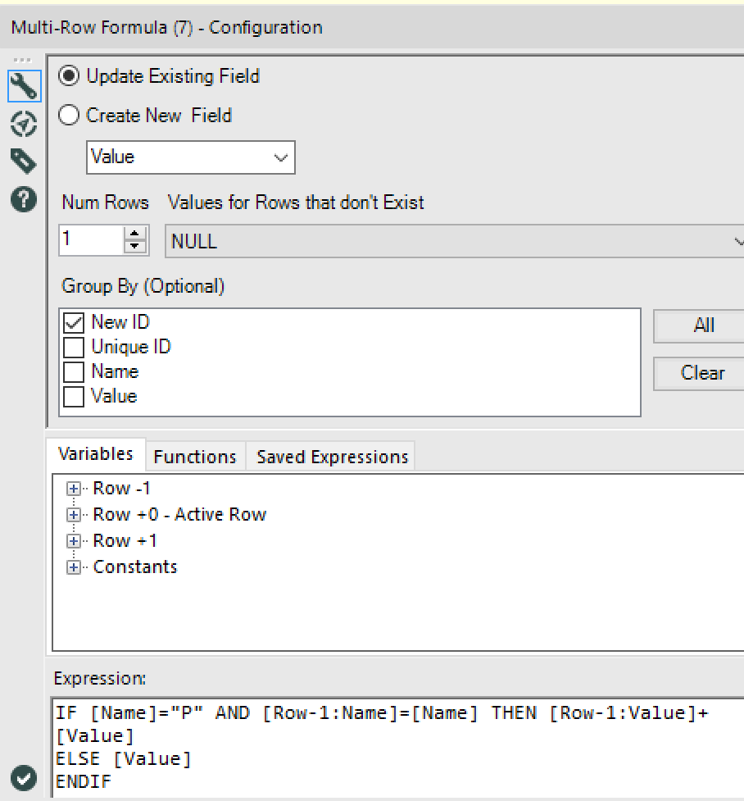Uncheck the New ID grouping checkbox
Image resolution: width=744 pixels, height=801 pixels.
[x=73, y=321]
